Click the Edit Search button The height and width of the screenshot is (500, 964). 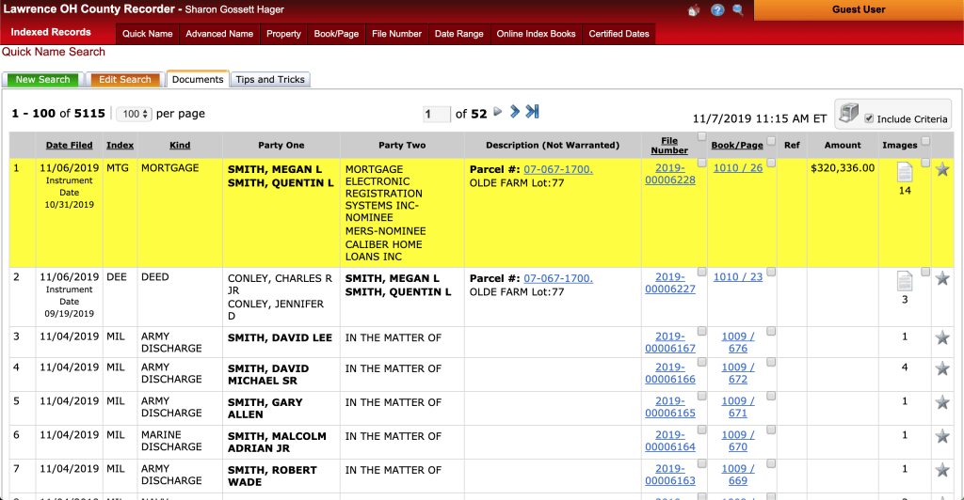(125, 80)
